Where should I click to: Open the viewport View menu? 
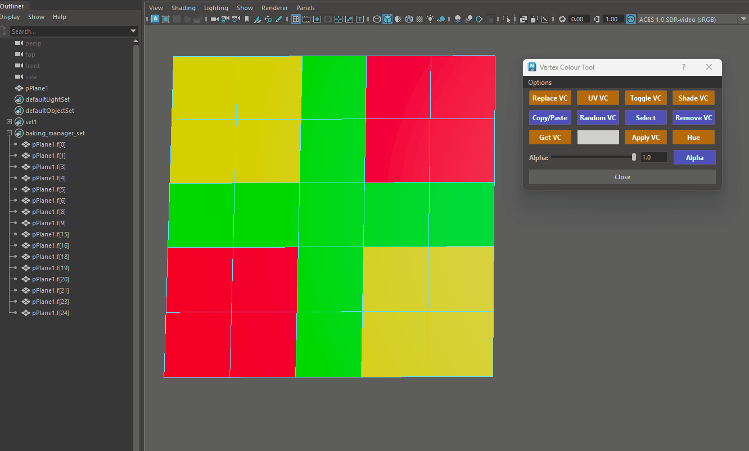[156, 8]
